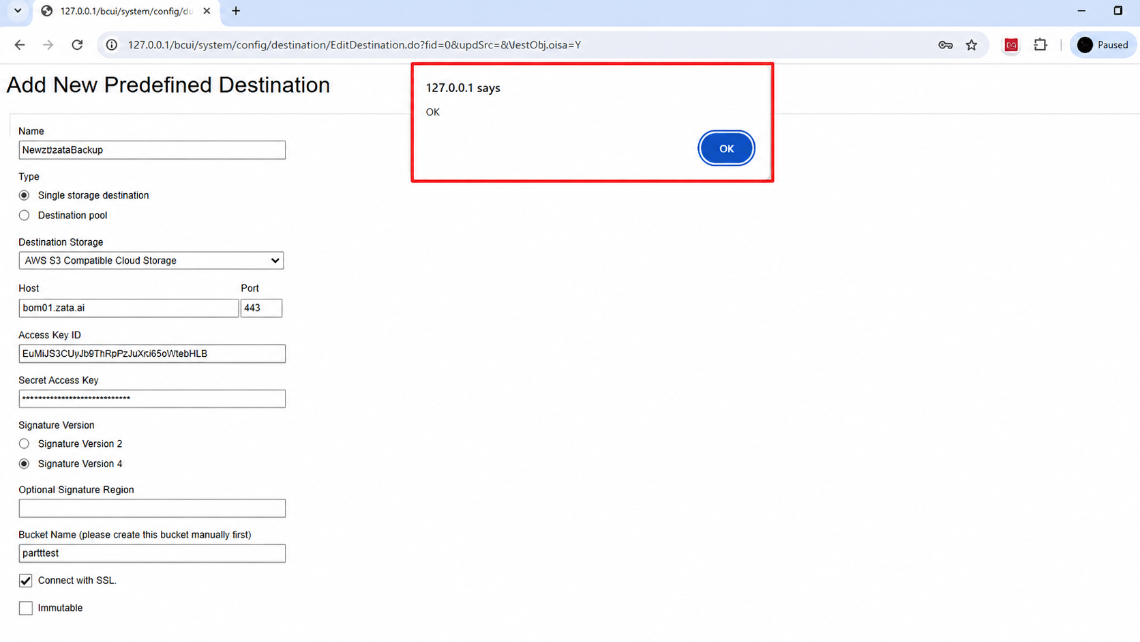This screenshot has height=642, width=1140.
Task: Go back to the previous page
Action: click(19, 45)
